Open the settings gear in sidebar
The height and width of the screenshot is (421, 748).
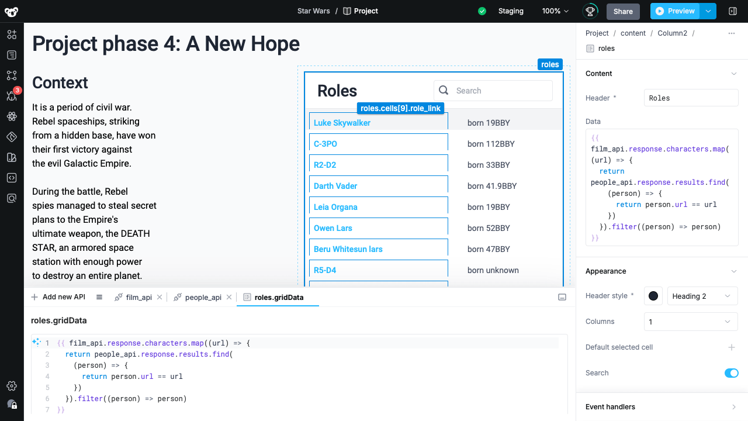(12, 386)
